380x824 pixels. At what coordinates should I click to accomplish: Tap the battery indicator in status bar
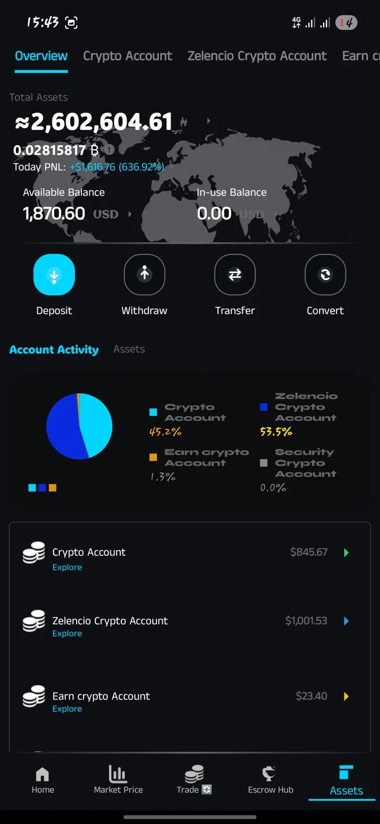346,23
